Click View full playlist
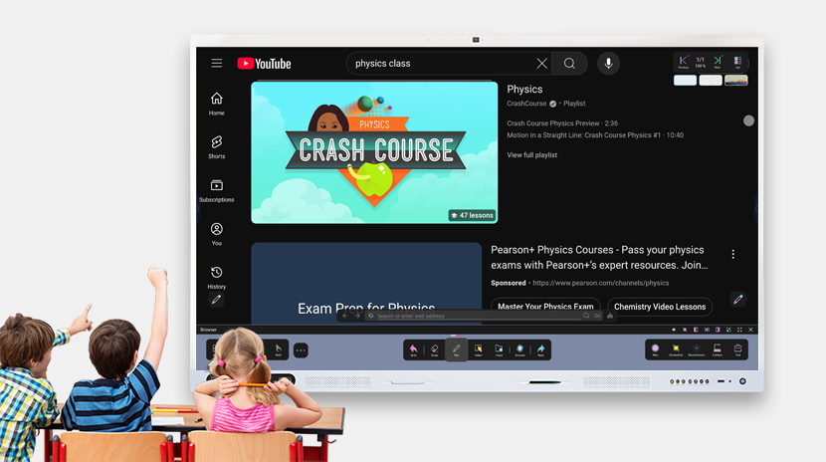The height and width of the screenshot is (462, 826). pos(532,155)
